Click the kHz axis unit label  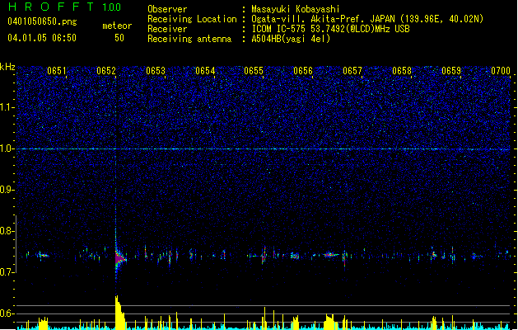click(x=7, y=67)
